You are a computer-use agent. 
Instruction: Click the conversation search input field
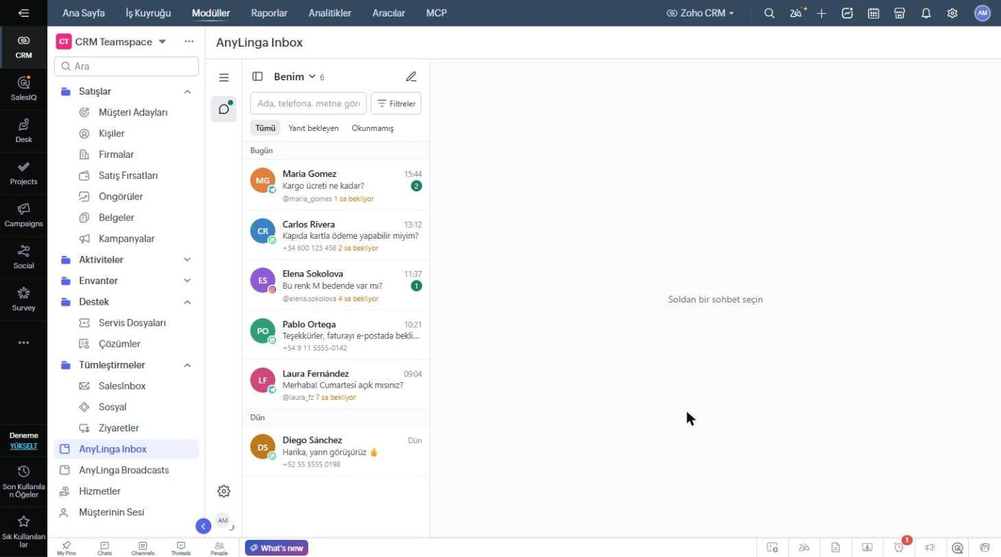pos(308,104)
